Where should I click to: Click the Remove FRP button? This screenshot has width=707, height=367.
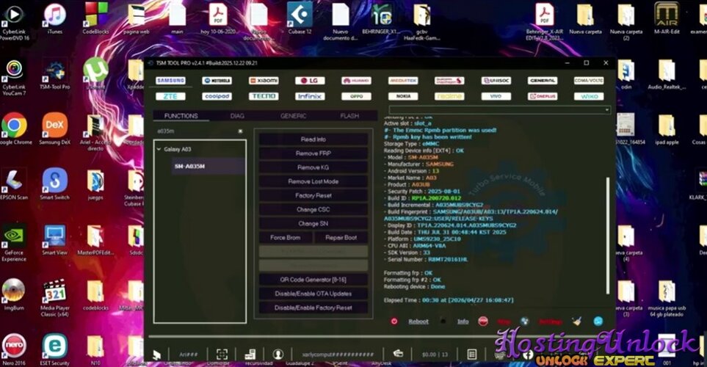click(313, 153)
